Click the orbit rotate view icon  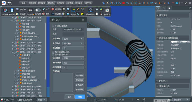(x=140, y=3)
